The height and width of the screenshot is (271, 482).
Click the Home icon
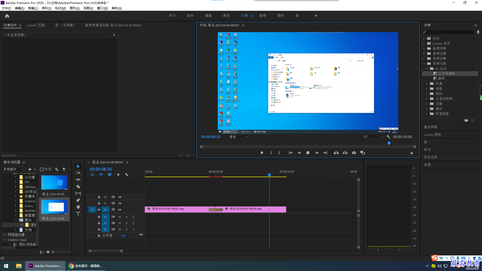click(x=7, y=16)
